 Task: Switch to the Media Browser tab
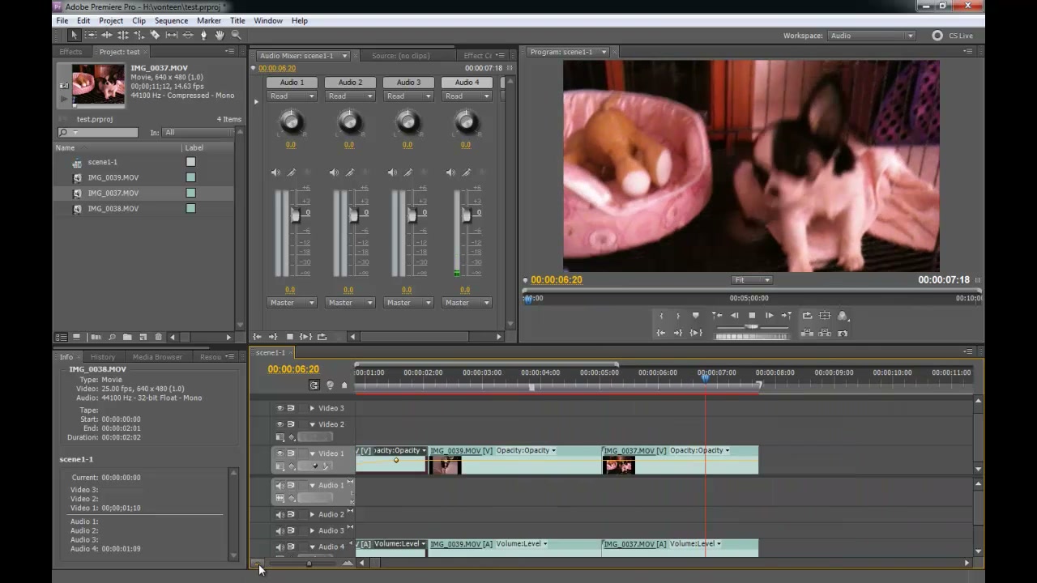pos(157,357)
